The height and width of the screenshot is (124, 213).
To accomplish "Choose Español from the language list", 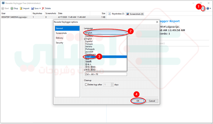I will pos(106,41).
